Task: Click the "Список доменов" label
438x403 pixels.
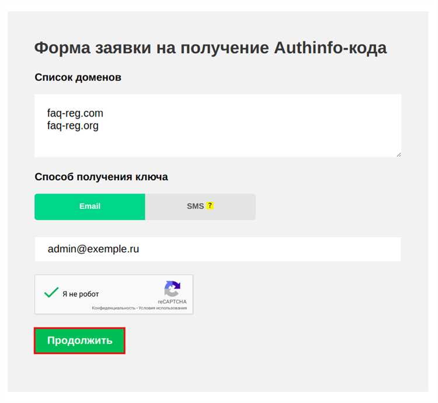Action: click(x=78, y=77)
